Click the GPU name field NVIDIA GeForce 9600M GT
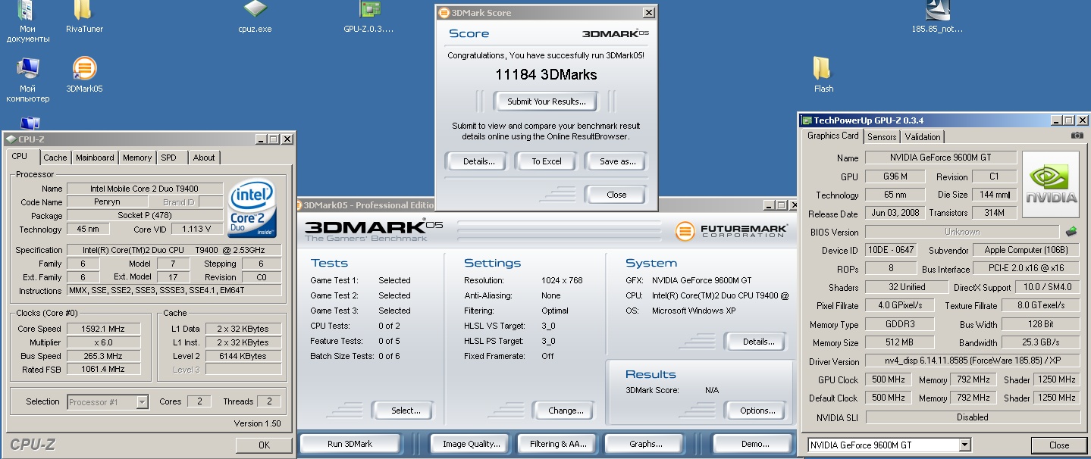Screen dimensions: 1091x459 pos(941,158)
